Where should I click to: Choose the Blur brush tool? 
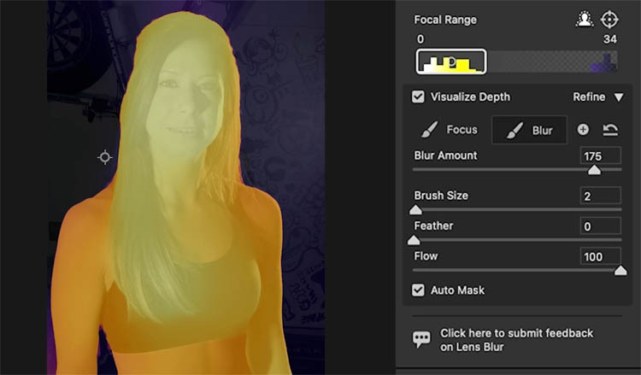529,130
